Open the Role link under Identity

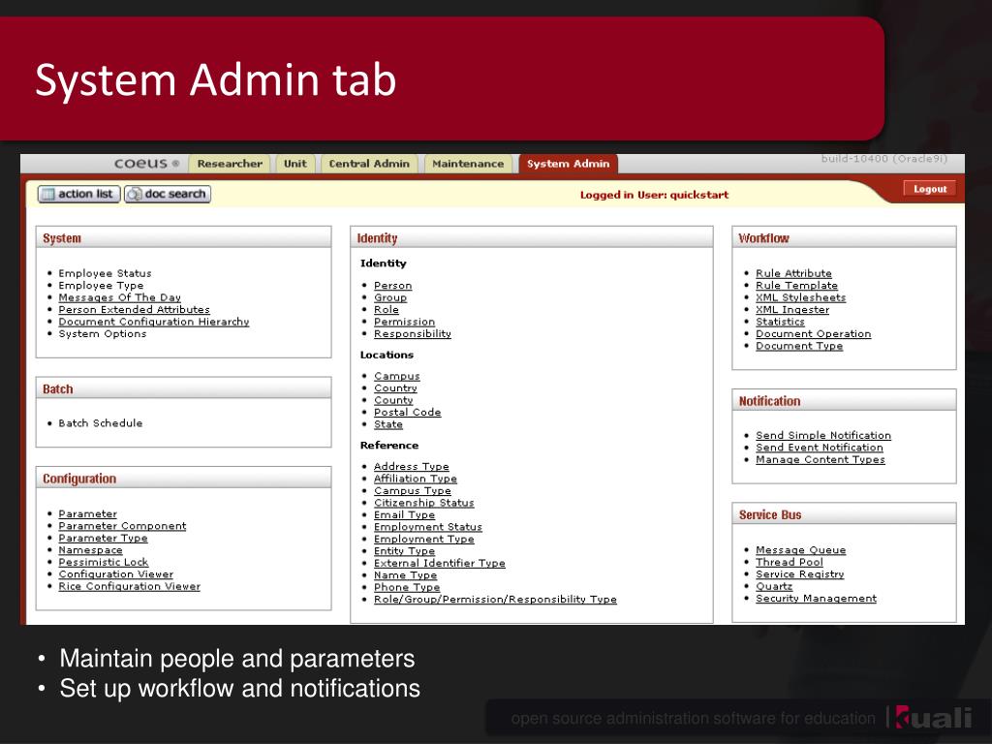pos(387,309)
